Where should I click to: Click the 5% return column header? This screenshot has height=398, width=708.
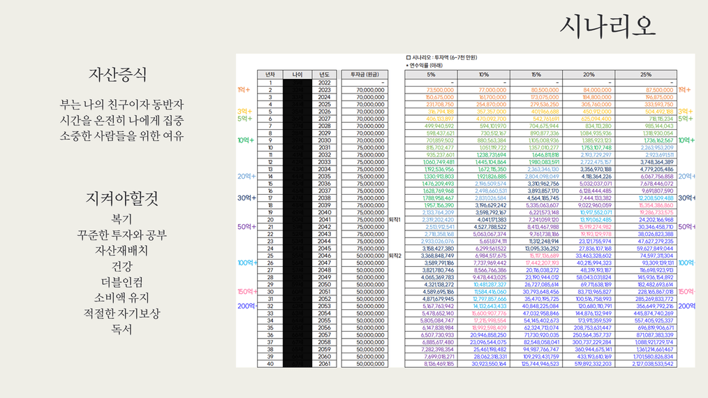pos(432,75)
